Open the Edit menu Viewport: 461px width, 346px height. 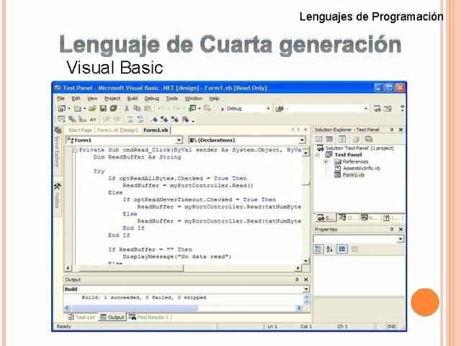tap(76, 98)
